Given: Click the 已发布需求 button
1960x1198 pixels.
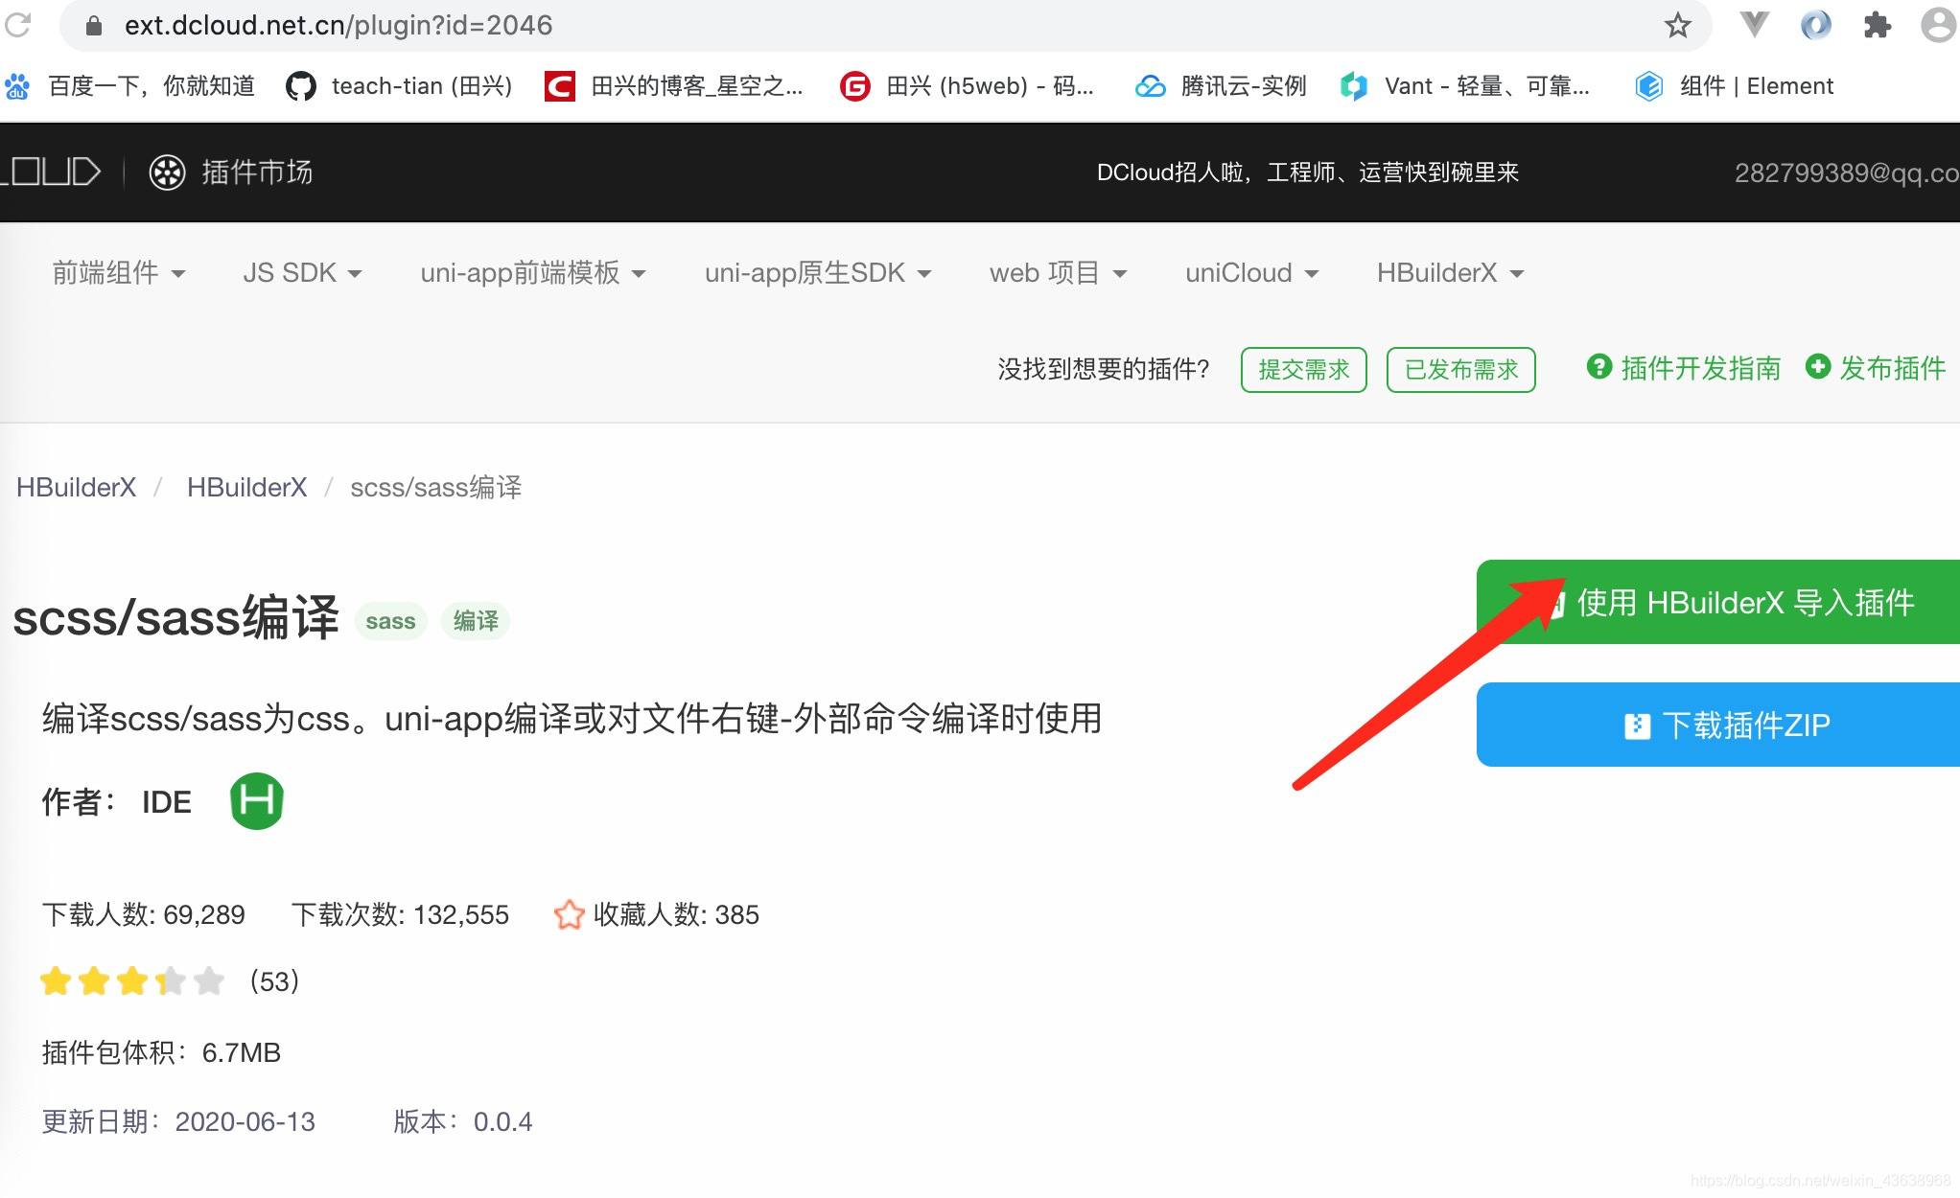Looking at the screenshot, I should 1461,369.
